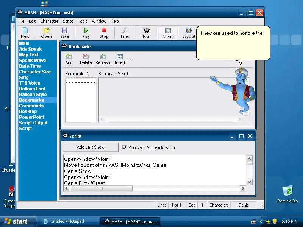Open the File menu
The width and height of the screenshot is (303, 227).
(21, 21)
